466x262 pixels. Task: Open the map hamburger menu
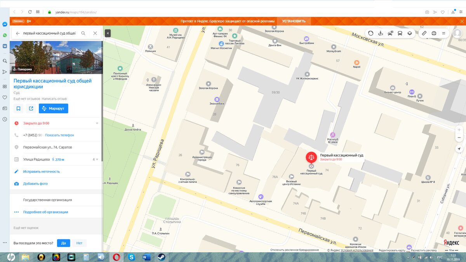(x=443, y=33)
